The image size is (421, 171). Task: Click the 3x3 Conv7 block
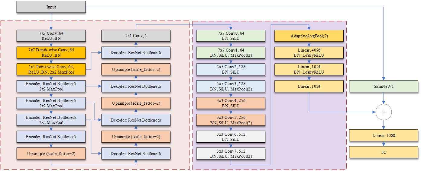[231, 154]
